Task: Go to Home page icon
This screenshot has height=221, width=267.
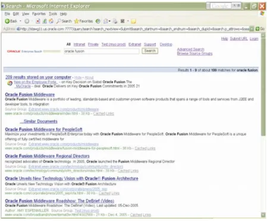Action: [x=51, y=21]
